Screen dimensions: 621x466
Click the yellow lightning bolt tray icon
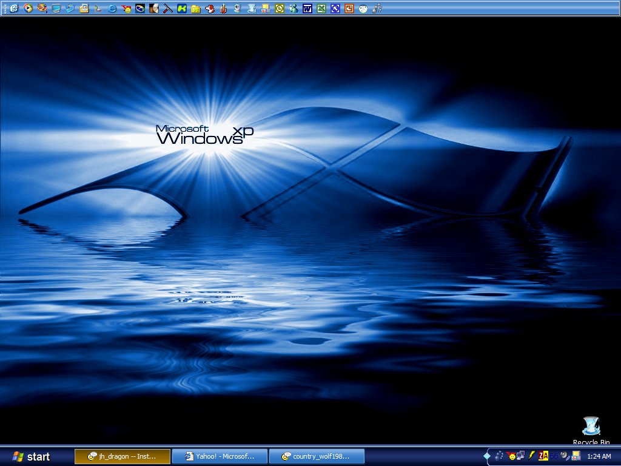point(531,456)
